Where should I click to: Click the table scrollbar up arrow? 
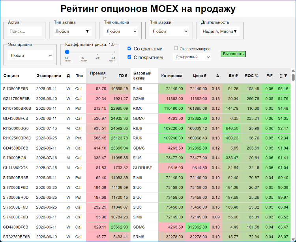tap(293, 71)
